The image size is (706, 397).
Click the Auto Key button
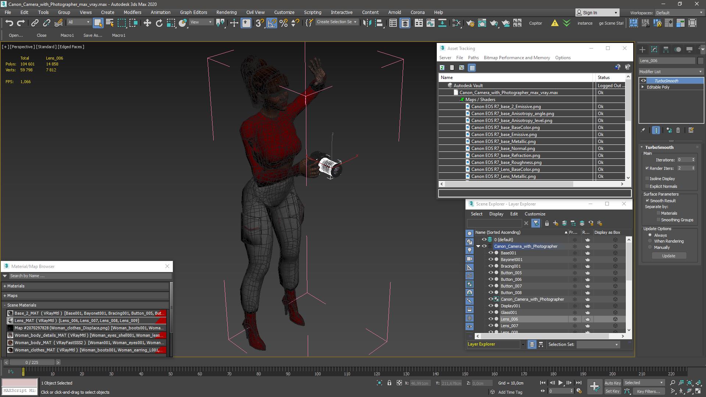pyautogui.click(x=612, y=383)
